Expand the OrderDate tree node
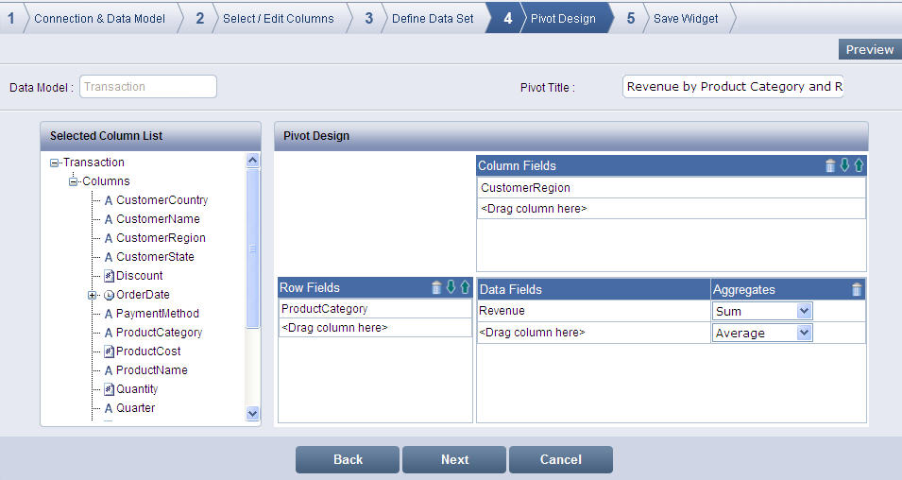Screen dimensions: 902x480 93,295
